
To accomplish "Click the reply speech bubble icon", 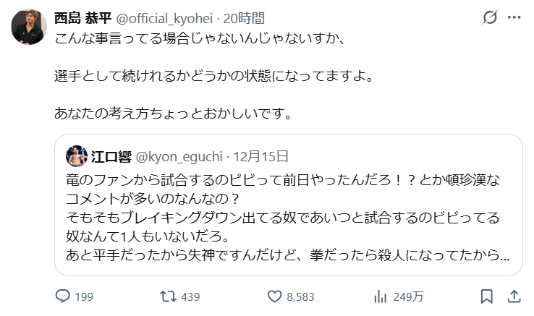I will 63,296.
